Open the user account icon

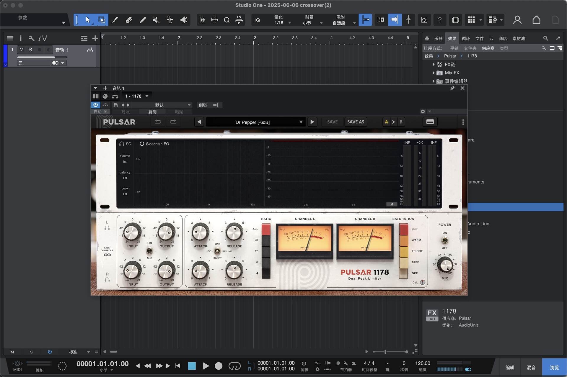click(x=517, y=20)
